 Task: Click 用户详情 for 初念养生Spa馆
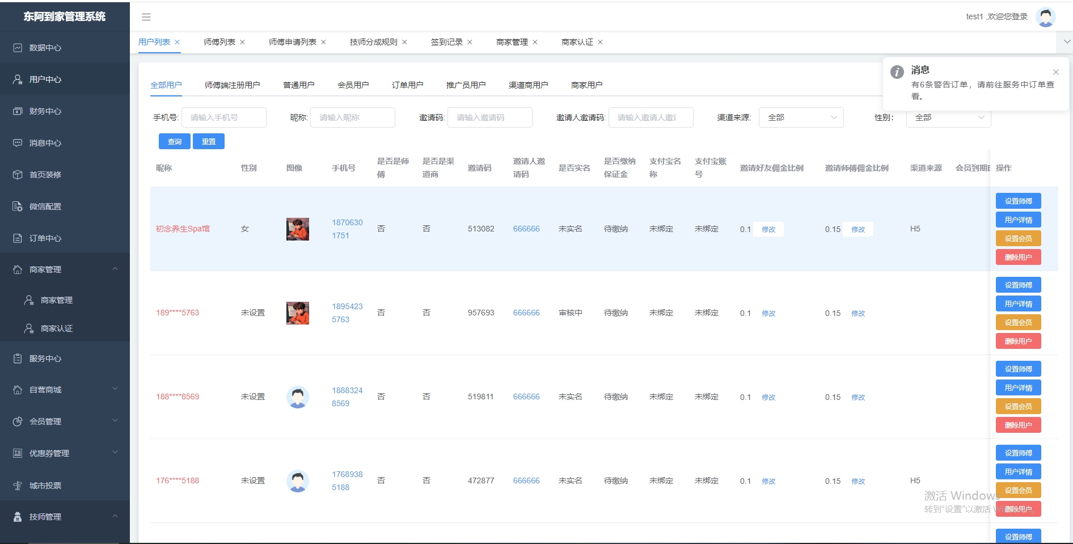pyautogui.click(x=1019, y=220)
